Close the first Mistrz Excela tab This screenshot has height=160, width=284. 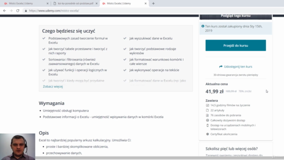[x=47, y=4]
